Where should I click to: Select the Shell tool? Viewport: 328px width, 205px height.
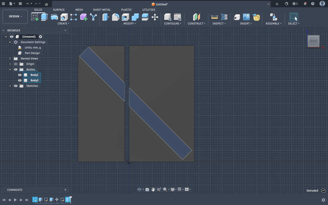(x=125, y=17)
